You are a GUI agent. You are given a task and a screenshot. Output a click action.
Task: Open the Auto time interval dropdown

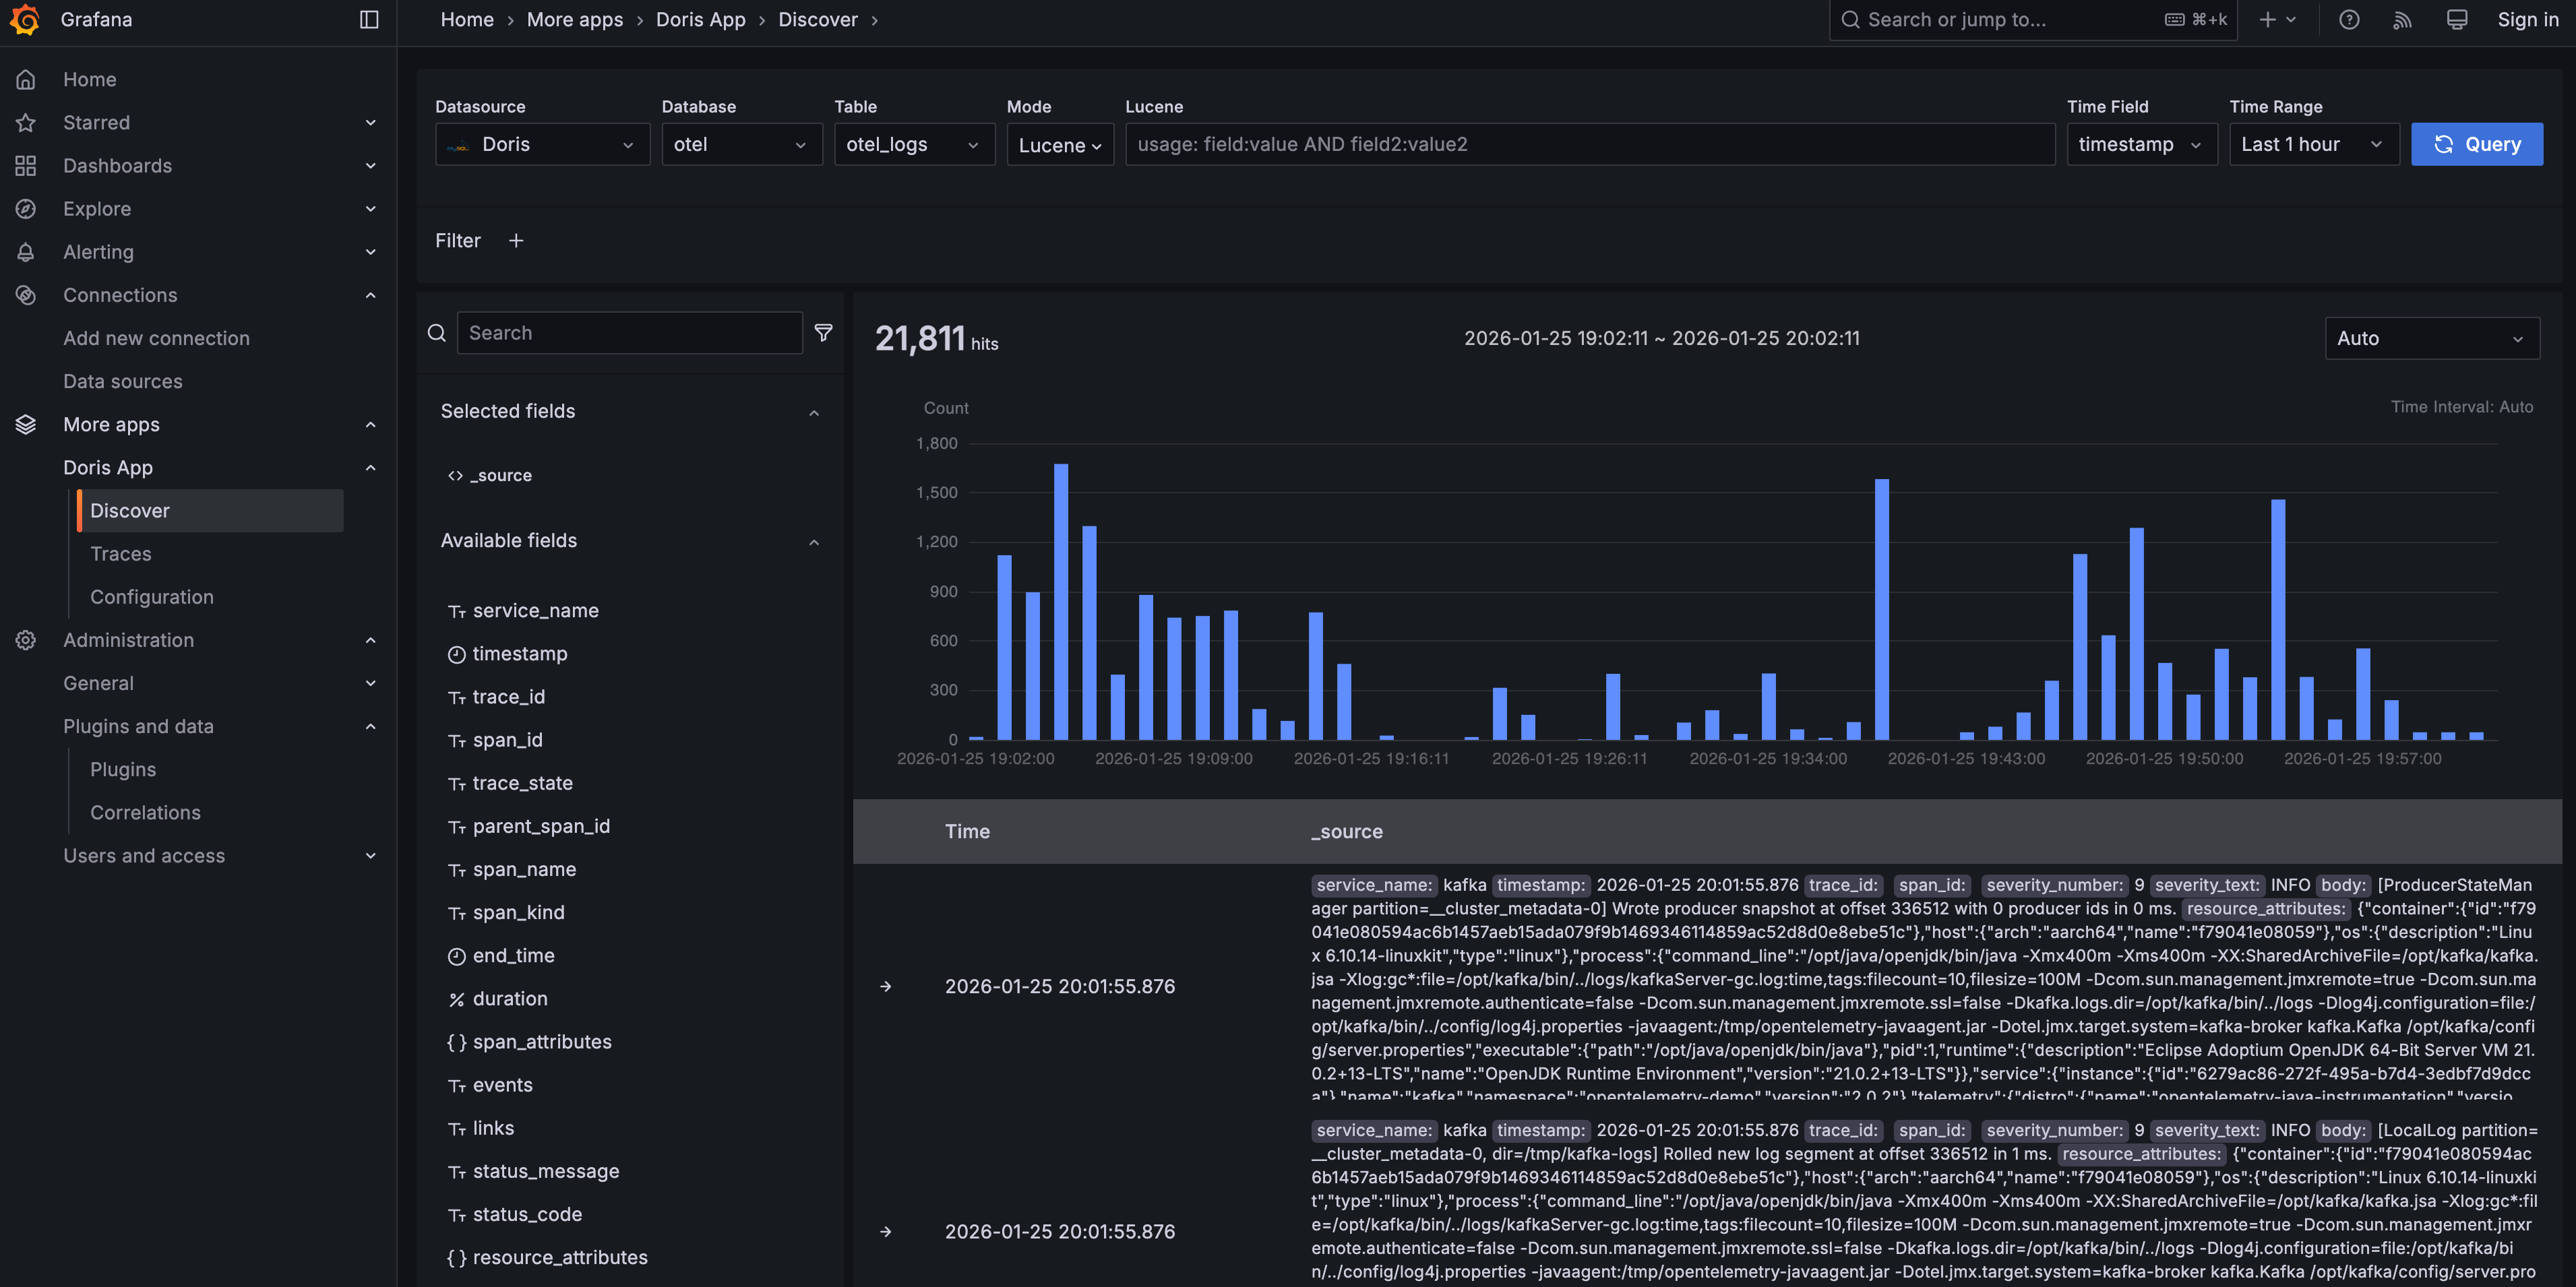click(2432, 338)
